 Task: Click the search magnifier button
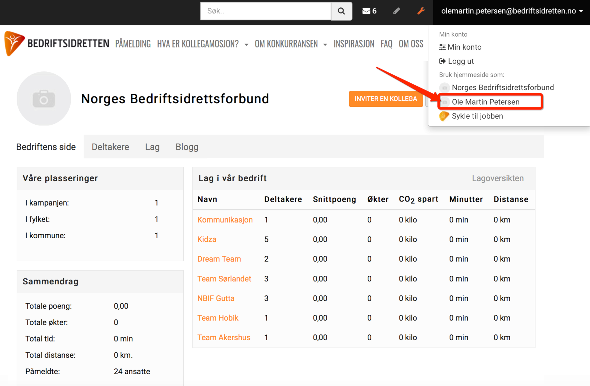[x=341, y=11]
